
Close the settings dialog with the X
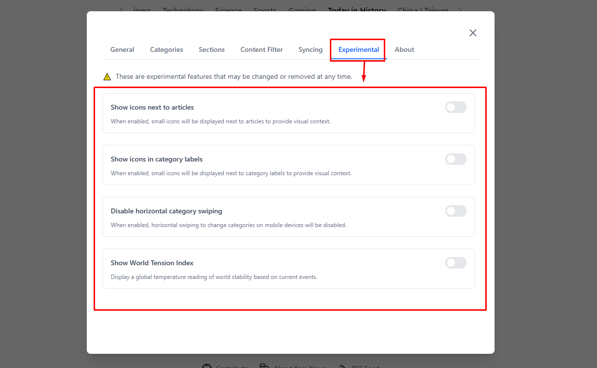(473, 33)
